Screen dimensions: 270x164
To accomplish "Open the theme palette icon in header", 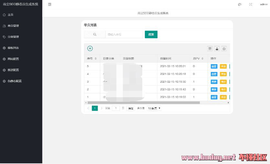I will click(240, 4).
